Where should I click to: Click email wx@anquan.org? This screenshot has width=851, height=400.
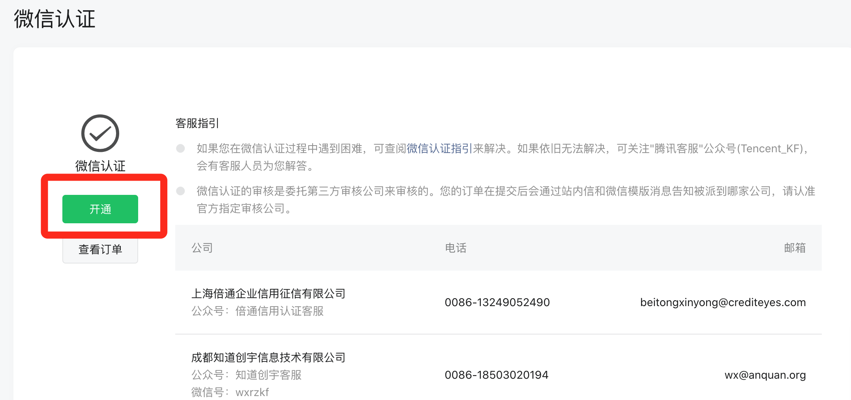coord(765,375)
